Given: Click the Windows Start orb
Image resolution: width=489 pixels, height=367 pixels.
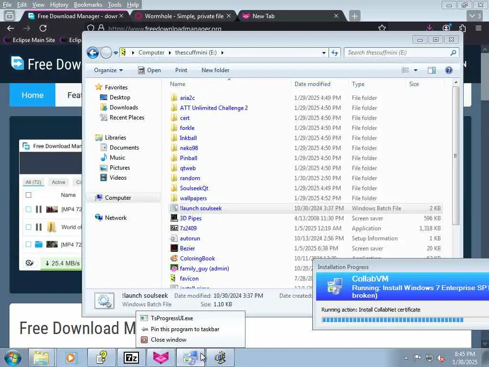Looking at the screenshot, I should (13, 357).
